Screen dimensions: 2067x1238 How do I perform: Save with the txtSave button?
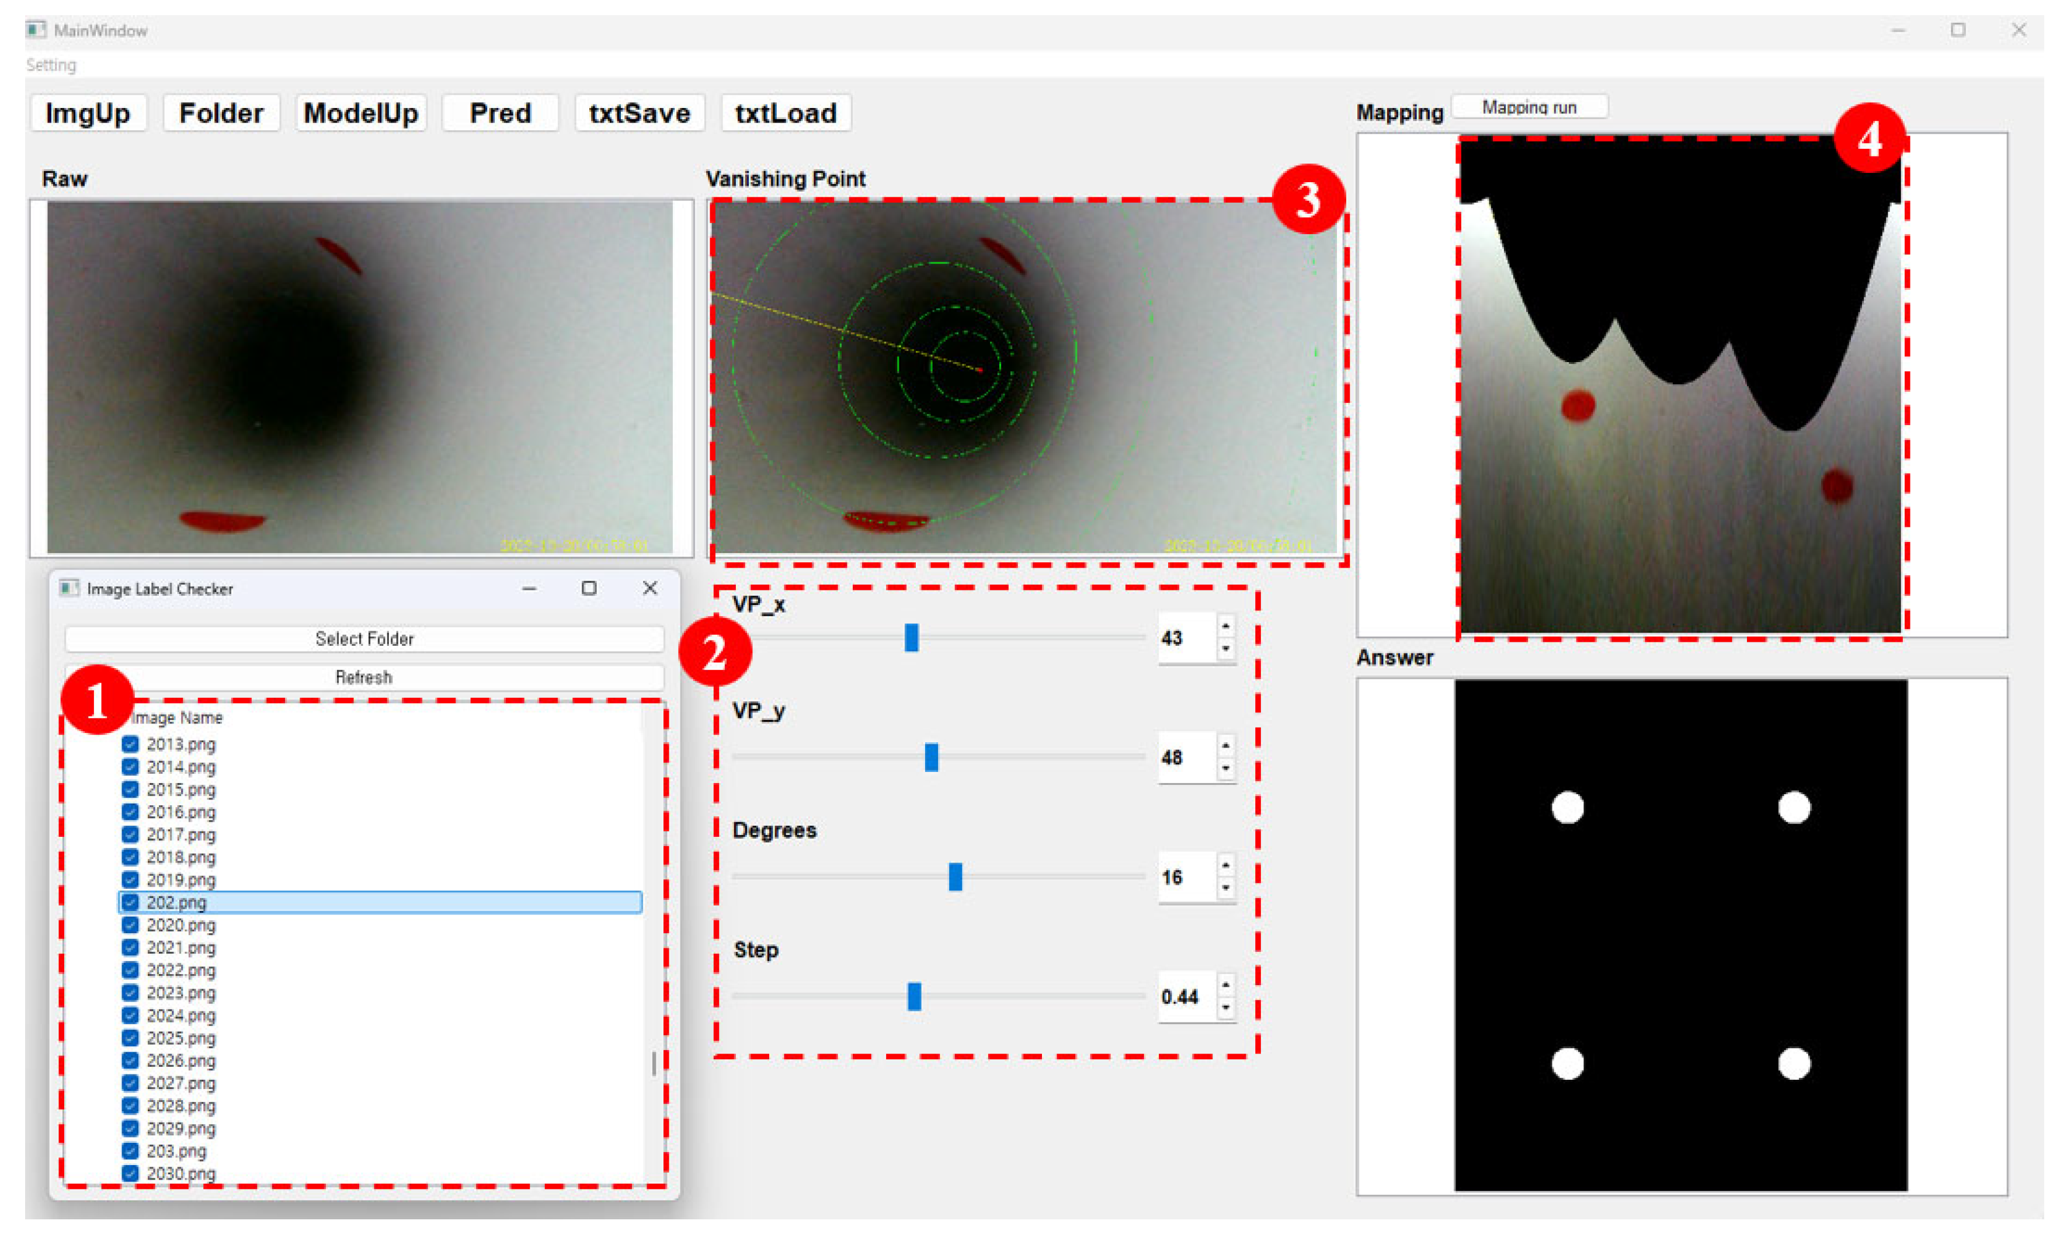[x=639, y=113]
